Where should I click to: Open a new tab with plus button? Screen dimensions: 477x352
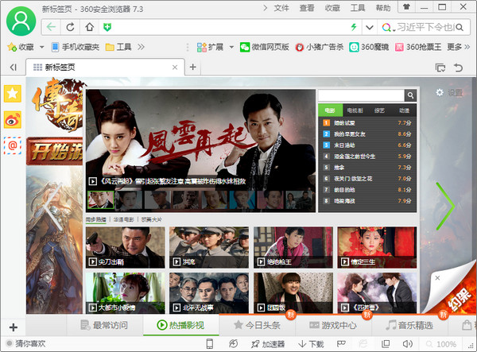point(193,67)
